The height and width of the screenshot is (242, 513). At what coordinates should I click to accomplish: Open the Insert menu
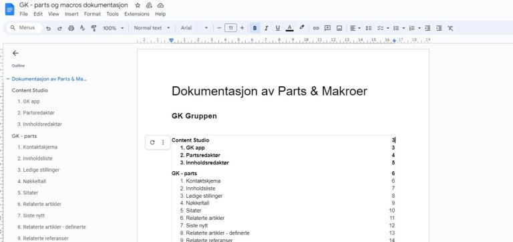click(71, 14)
